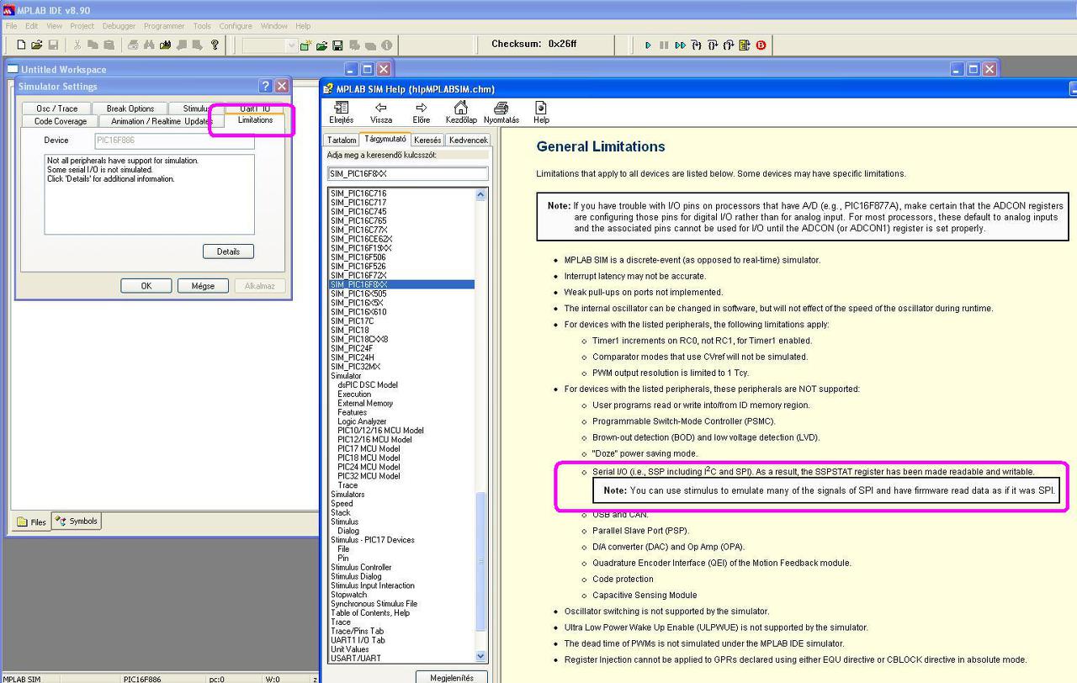Viewport: 1077px width, 683px height.
Task: Click the index list scroll down arrow
Action: [x=481, y=656]
